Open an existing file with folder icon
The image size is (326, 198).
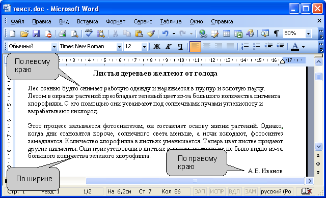click(x=24, y=34)
